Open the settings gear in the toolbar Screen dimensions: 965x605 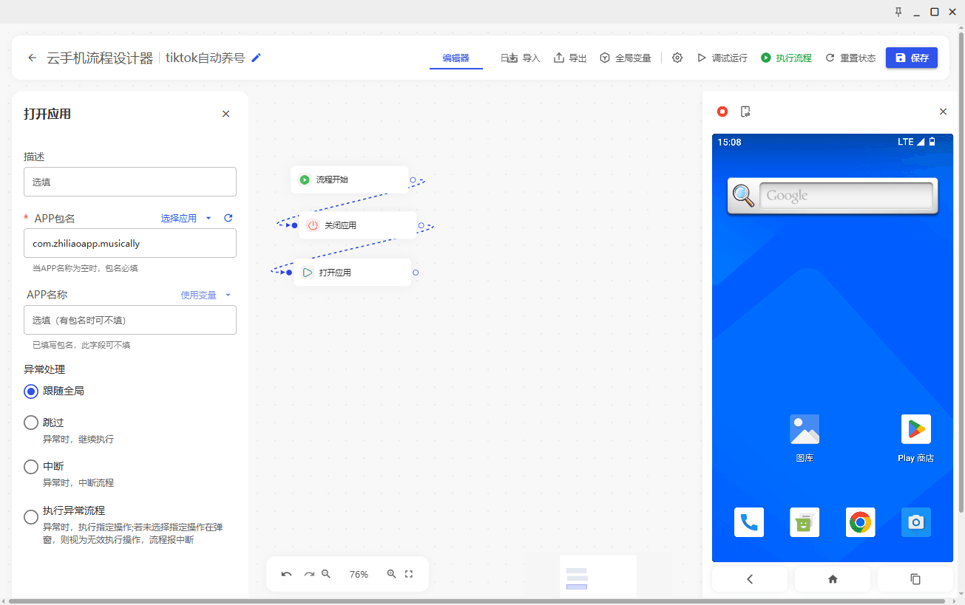point(677,58)
